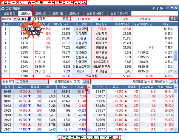Switch to the 회원기간누적 tab
The height and width of the screenshot is (140, 179).
[x=119, y=13]
